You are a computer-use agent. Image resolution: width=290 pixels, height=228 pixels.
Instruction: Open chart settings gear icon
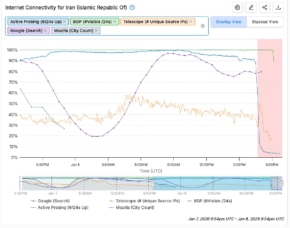(237, 8)
